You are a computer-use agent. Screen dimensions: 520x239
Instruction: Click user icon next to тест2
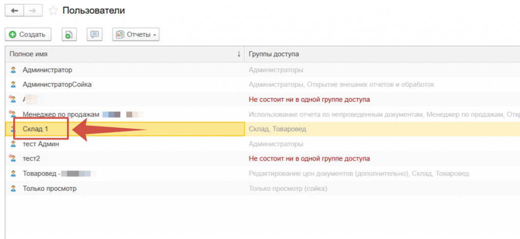(13, 158)
